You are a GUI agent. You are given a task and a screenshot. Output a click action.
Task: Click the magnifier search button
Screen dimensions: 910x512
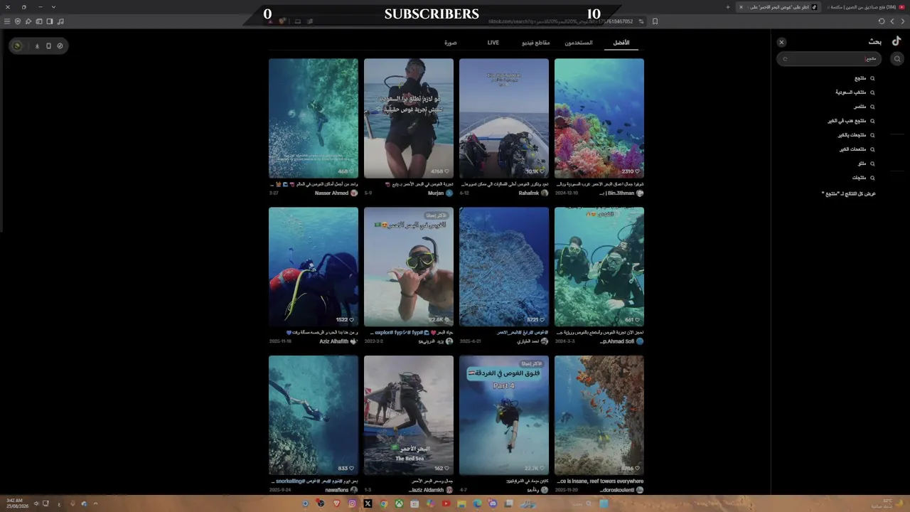897,59
